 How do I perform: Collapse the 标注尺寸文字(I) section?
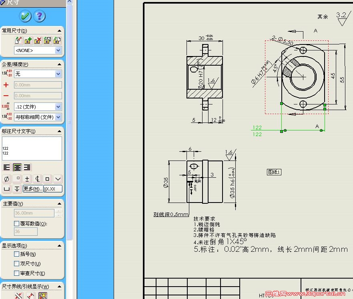(x=59, y=131)
